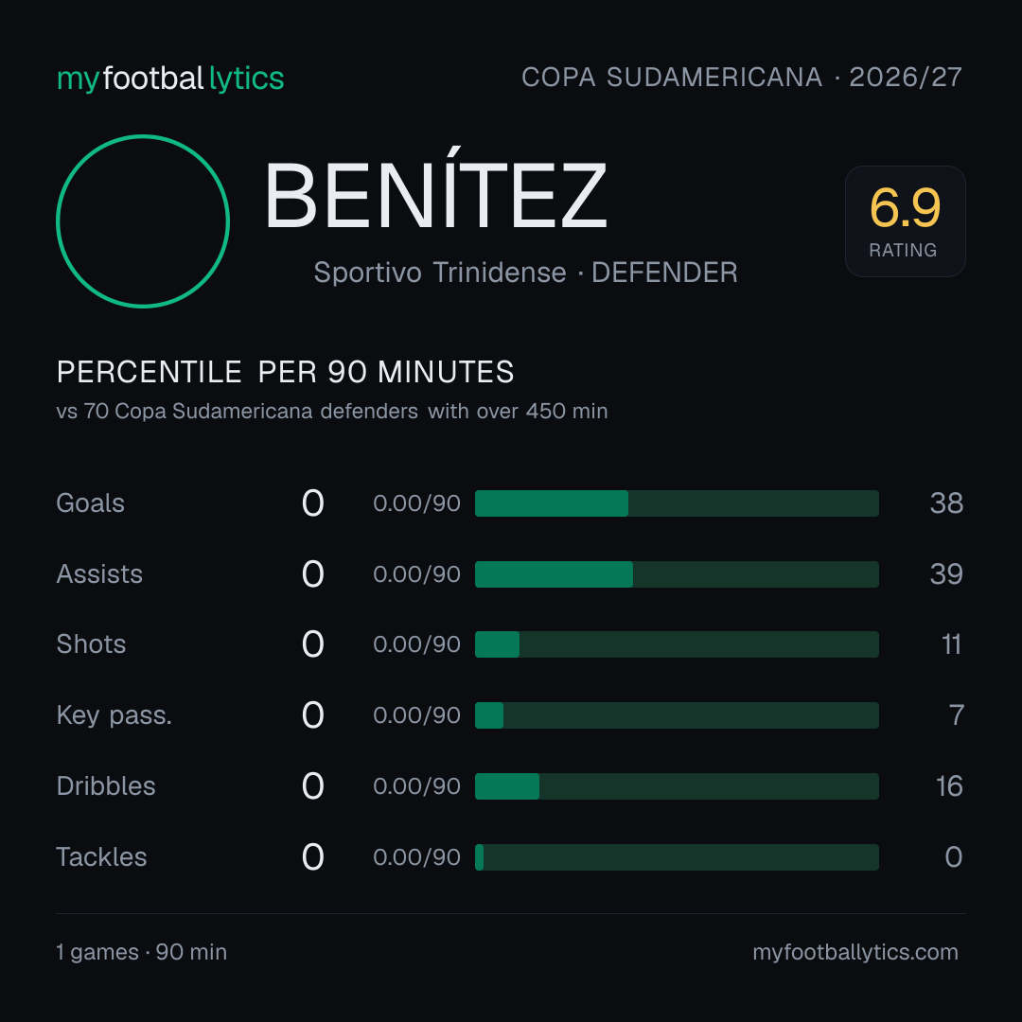The image size is (1022, 1022).
Task: Click the Percentile Per 90 Minutes heading
Action: (286, 372)
